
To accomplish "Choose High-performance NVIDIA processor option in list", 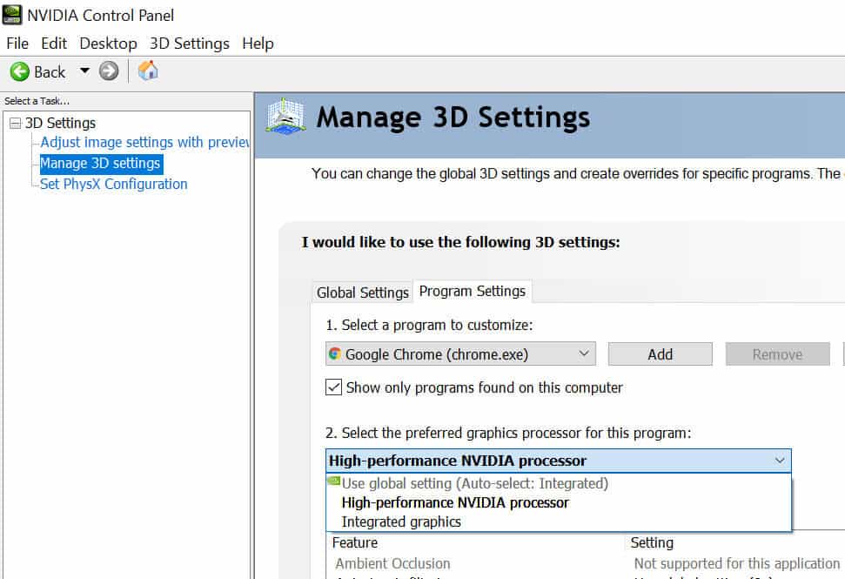I will (x=455, y=502).
